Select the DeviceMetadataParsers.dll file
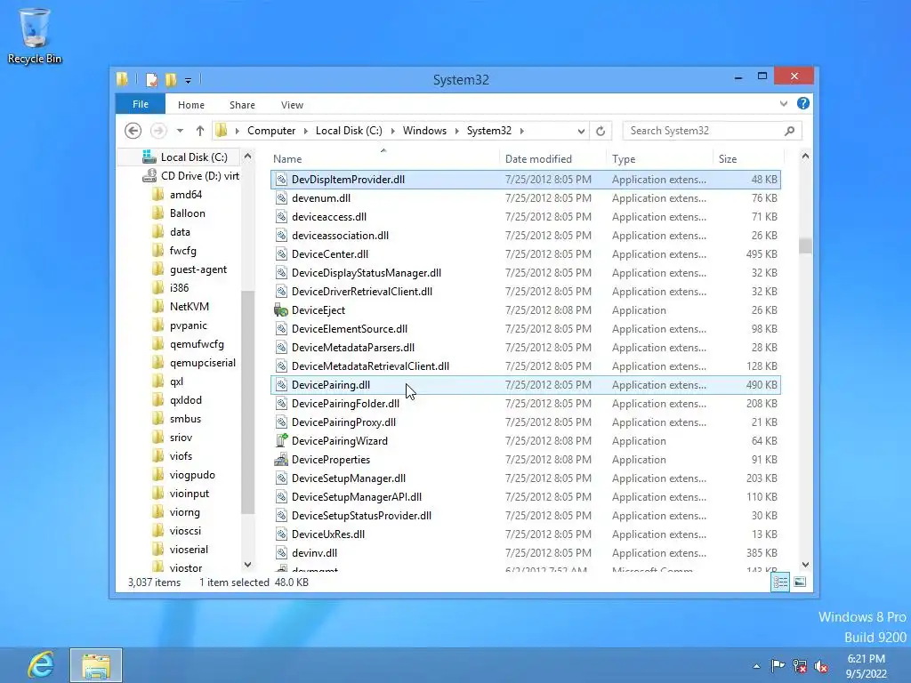The height and width of the screenshot is (683, 911). [525, 348]
